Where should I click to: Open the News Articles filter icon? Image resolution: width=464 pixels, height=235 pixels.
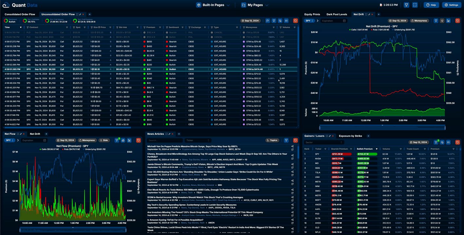[x=287, y=140]
